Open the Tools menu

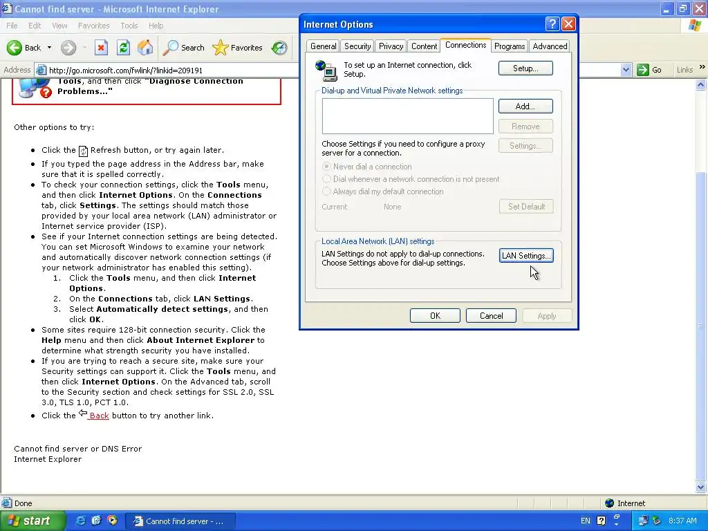tap(129, 26)
